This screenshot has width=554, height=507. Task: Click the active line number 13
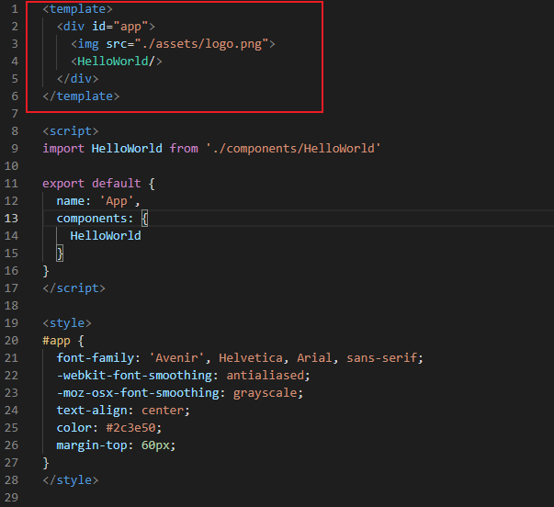pos(11,219)
